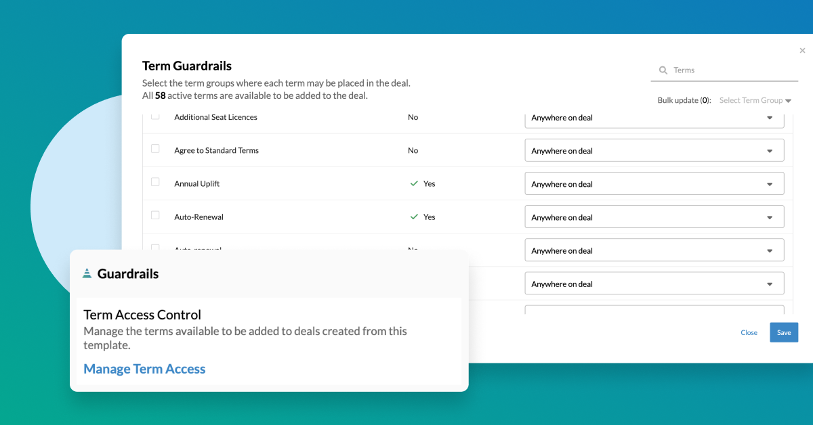Screen dimensions: 813x425
Task: Expand the Auto-Renewal term group dropdown
Action: [x=654, y=217]
